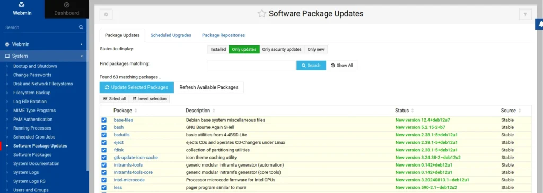Open PAM Authentication module
The image size is (543, 193).
(33, 119)
